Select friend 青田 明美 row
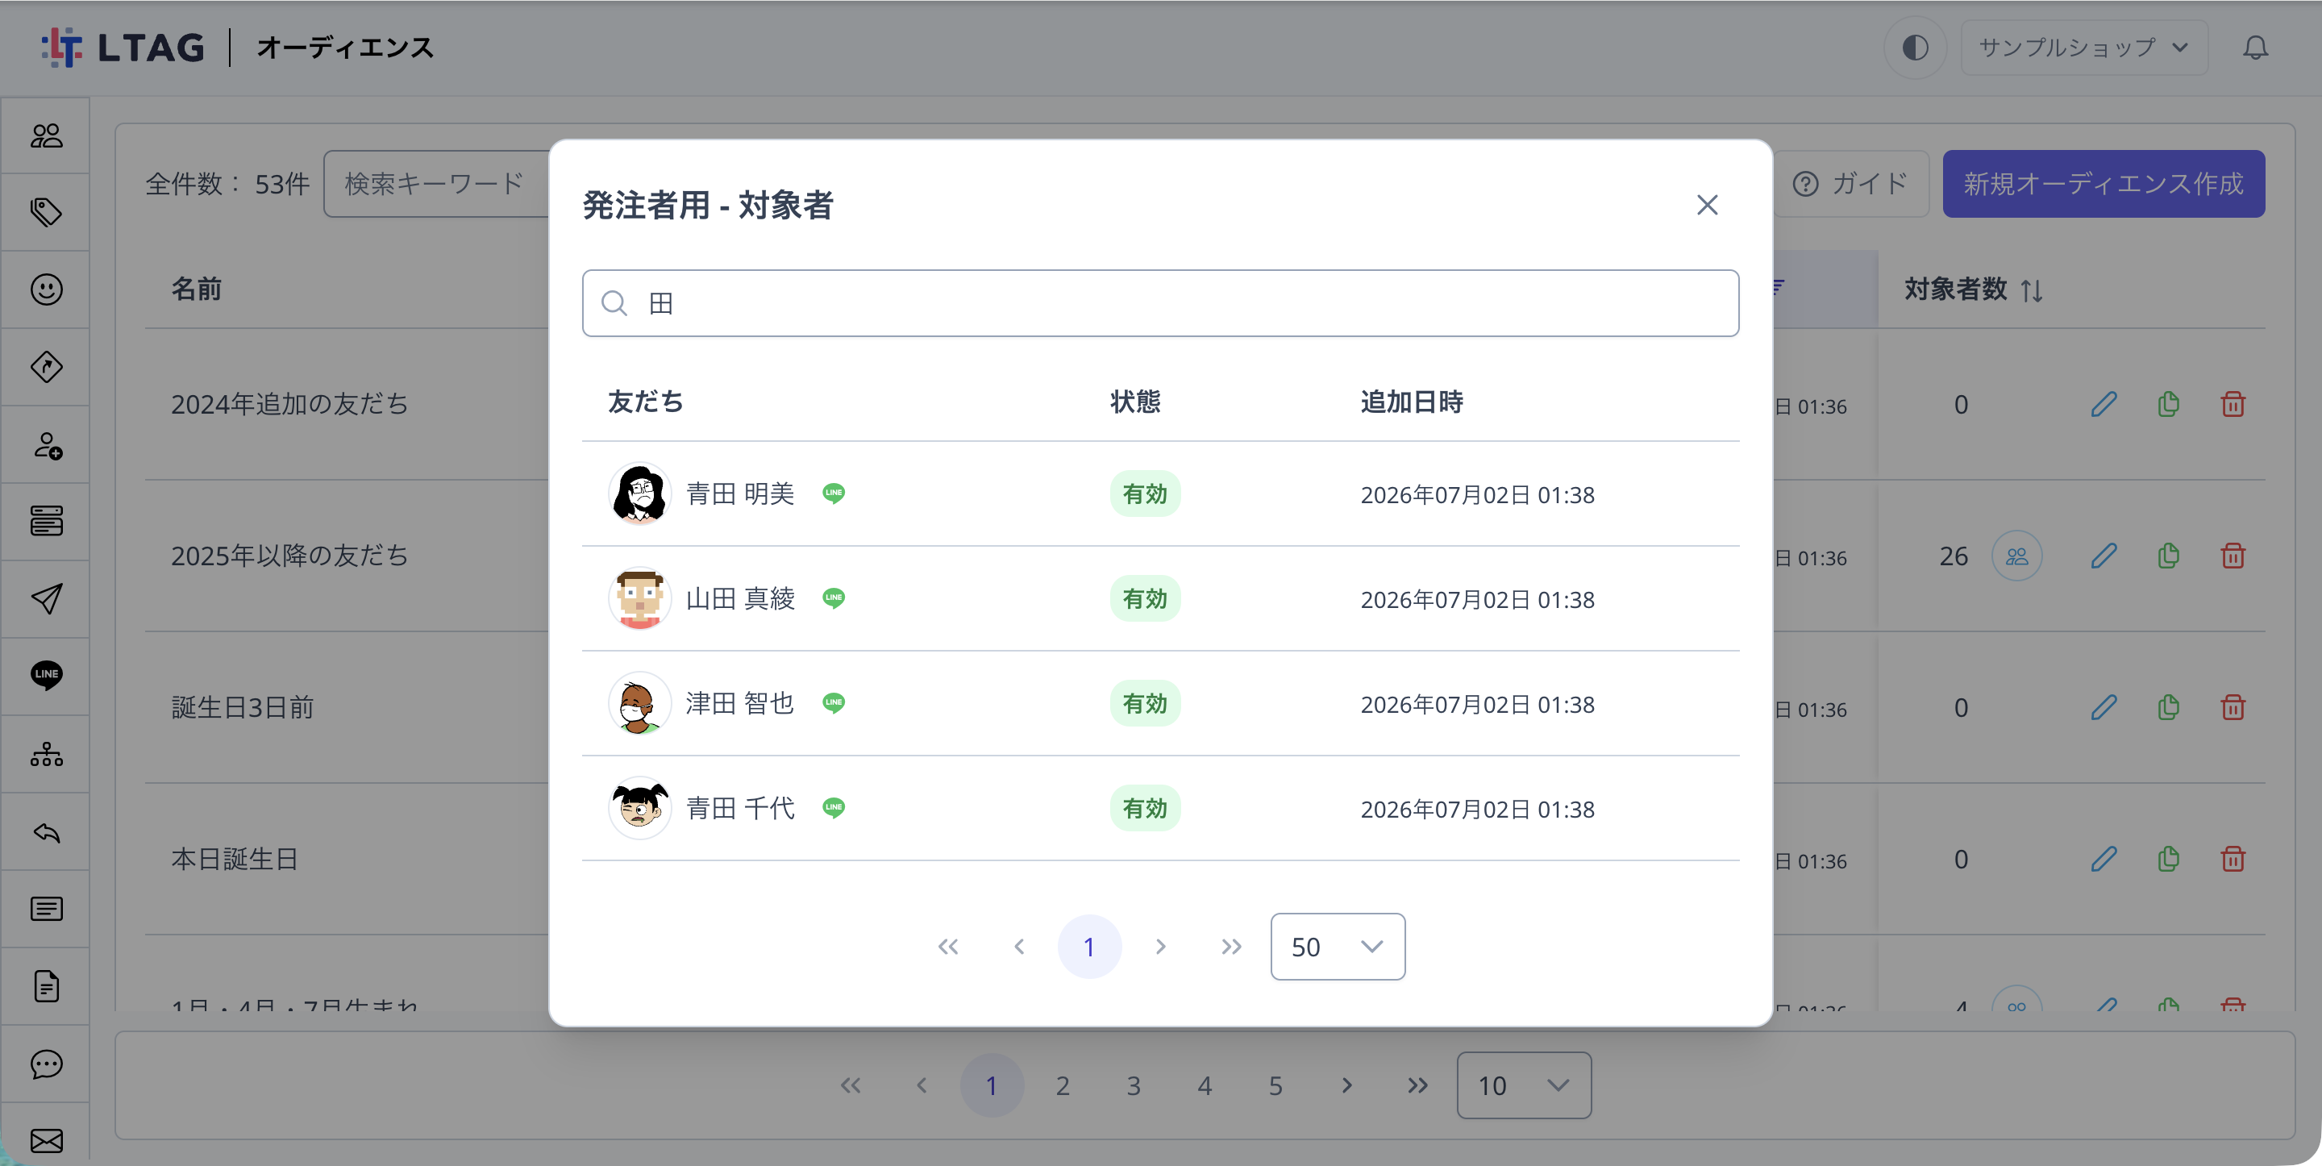2322x1166 pixels. (1160, 493)
